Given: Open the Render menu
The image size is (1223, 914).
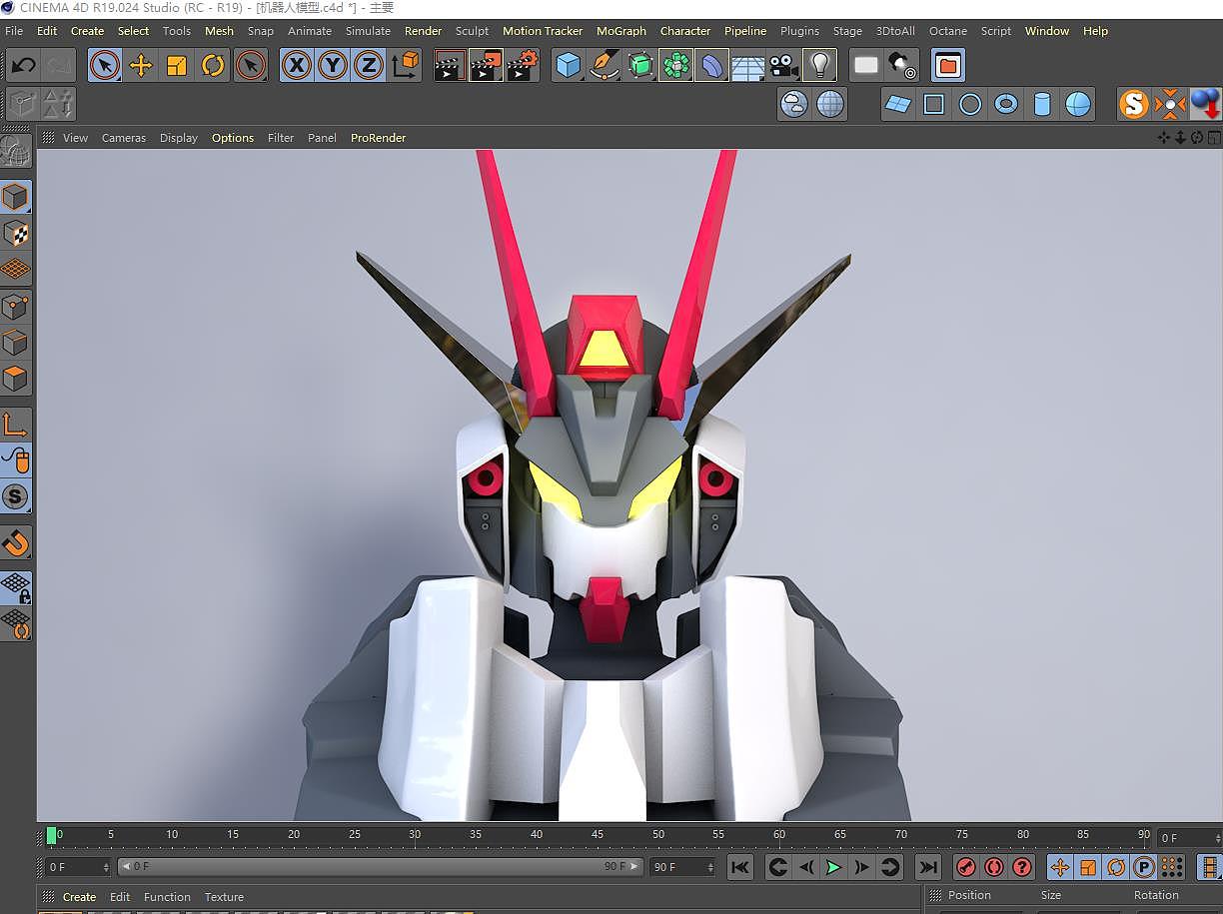Looking at the screenshot, I should (423, 31).
